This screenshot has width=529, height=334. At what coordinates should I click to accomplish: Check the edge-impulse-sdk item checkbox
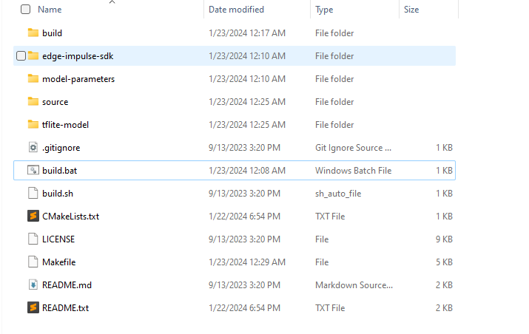click(x=21, y=56)
